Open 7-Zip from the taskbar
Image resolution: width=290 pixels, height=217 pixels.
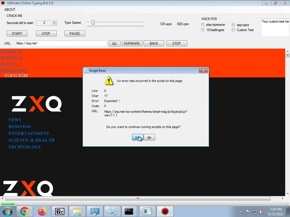coord(60,211)
